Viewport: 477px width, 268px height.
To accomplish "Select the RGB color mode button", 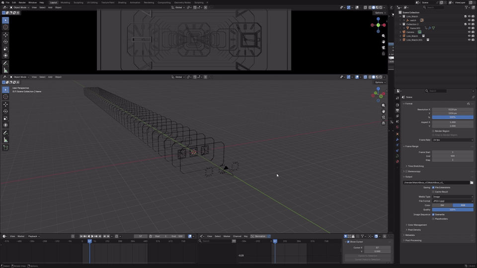I will tap(463, 205).
